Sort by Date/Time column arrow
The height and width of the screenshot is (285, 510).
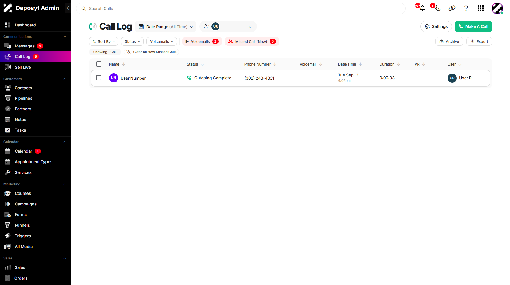point(360,64)
